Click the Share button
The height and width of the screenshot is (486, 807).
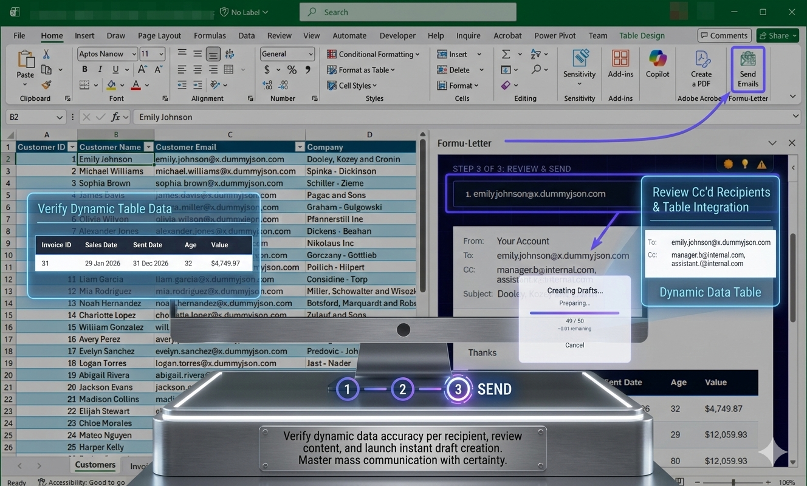tap(777, 35)
